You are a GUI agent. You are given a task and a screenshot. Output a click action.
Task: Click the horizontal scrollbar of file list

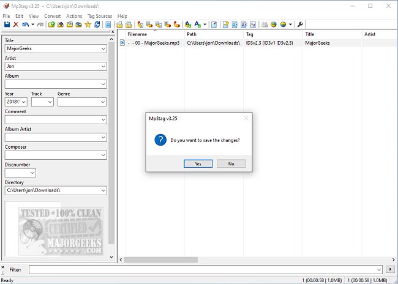pos(257,260)
